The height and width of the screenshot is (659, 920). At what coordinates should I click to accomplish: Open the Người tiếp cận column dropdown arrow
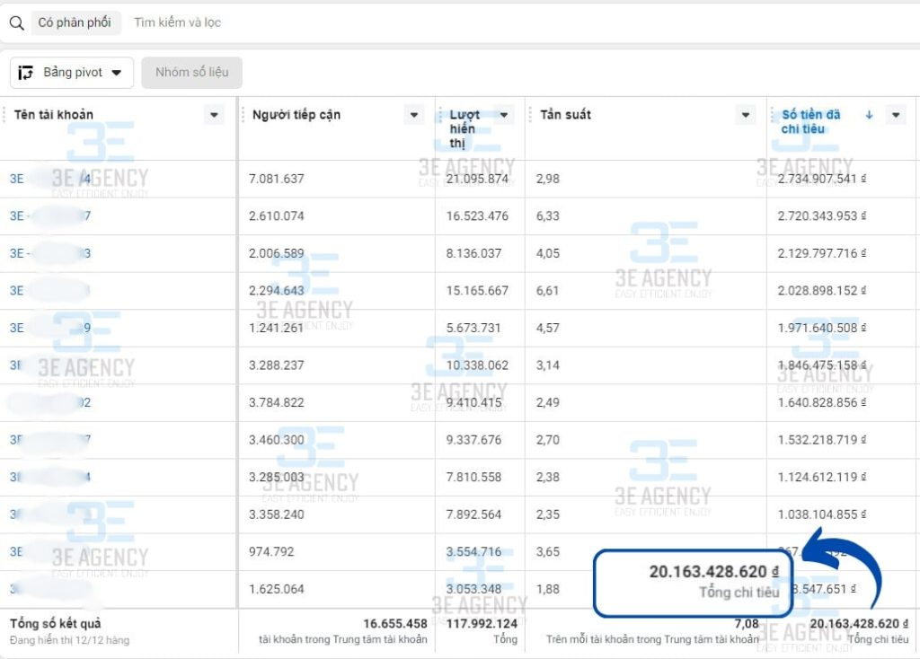pyautogui.click(x=414, y=115)
